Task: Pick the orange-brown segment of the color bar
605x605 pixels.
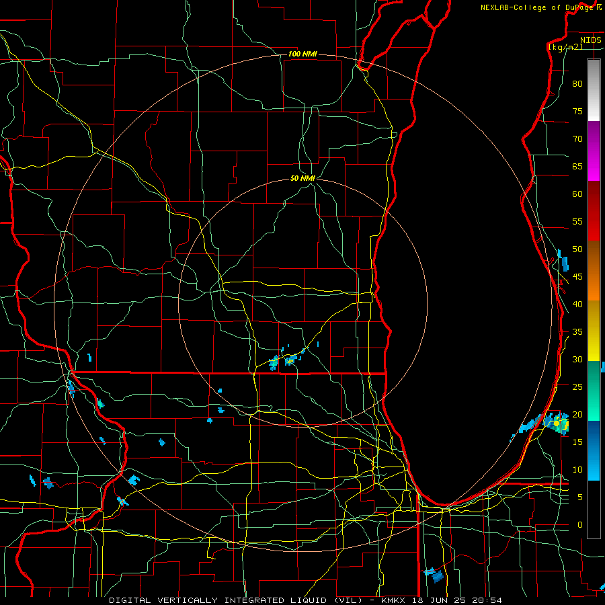Action: click(594, 271)
